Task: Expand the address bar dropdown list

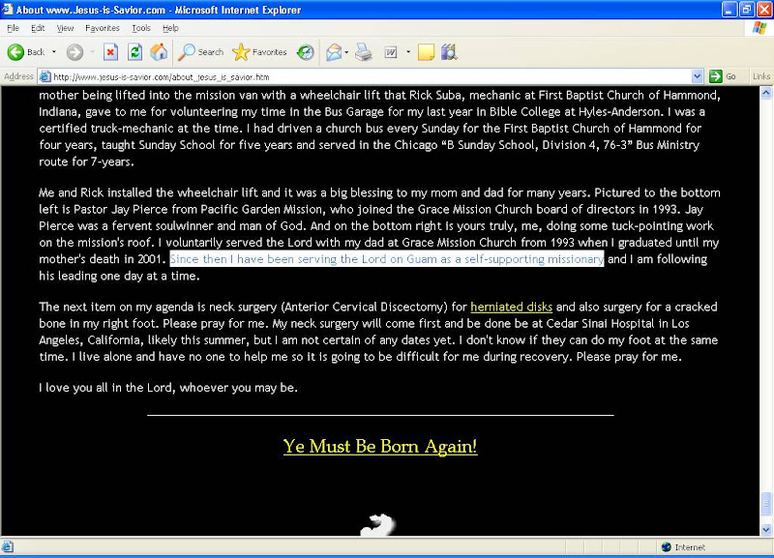Action: (x=697, y=76)
